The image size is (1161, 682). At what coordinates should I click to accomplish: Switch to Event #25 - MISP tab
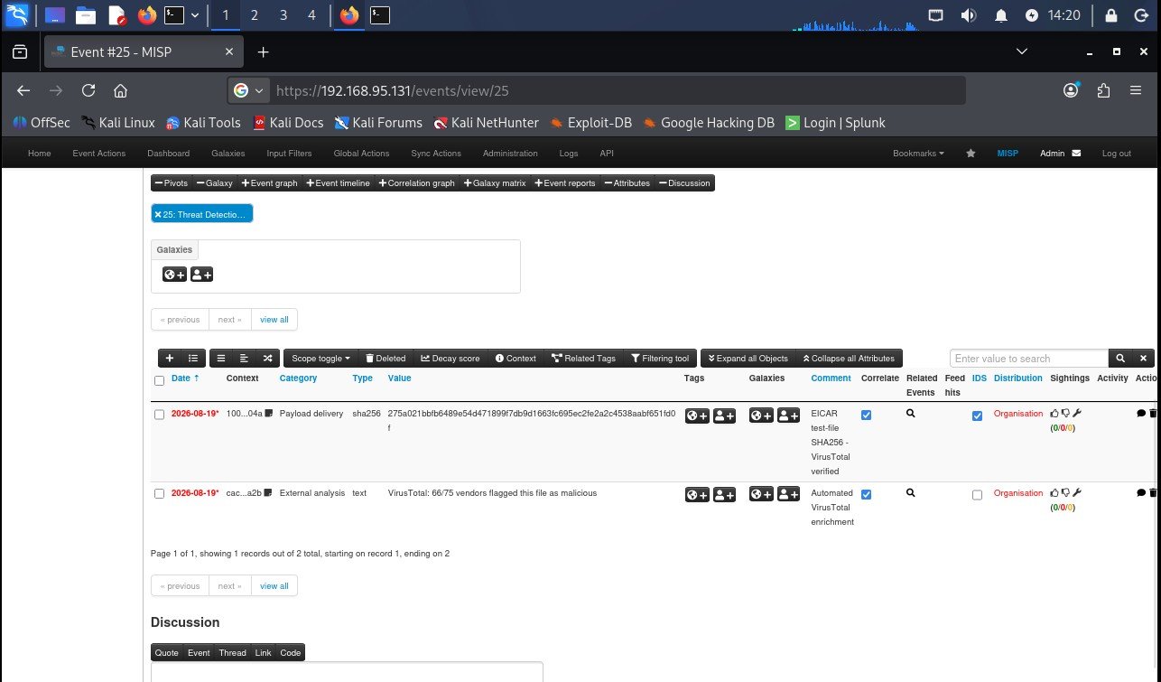click(x=144, y=51)
